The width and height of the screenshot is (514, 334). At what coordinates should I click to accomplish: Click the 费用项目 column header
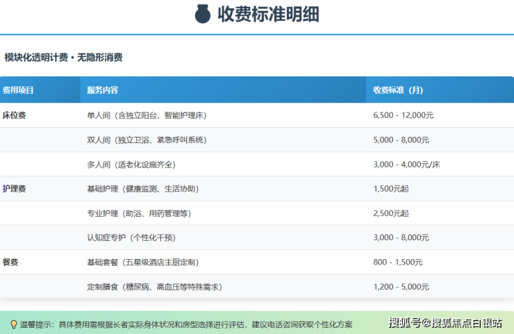pos(19,90)
